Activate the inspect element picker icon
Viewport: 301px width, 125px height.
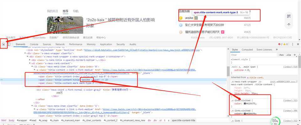tap(3, 44)
